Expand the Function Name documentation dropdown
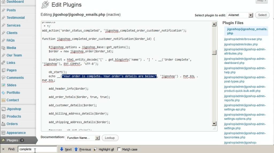 pos(97,138)
